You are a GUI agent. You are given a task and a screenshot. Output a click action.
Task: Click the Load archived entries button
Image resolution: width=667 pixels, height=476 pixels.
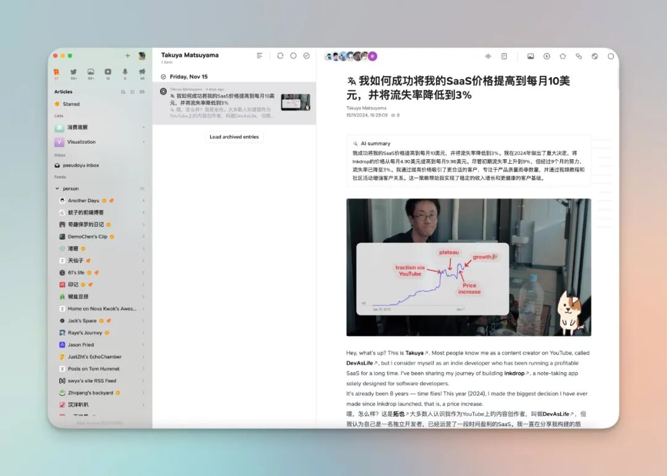(234, 137)
